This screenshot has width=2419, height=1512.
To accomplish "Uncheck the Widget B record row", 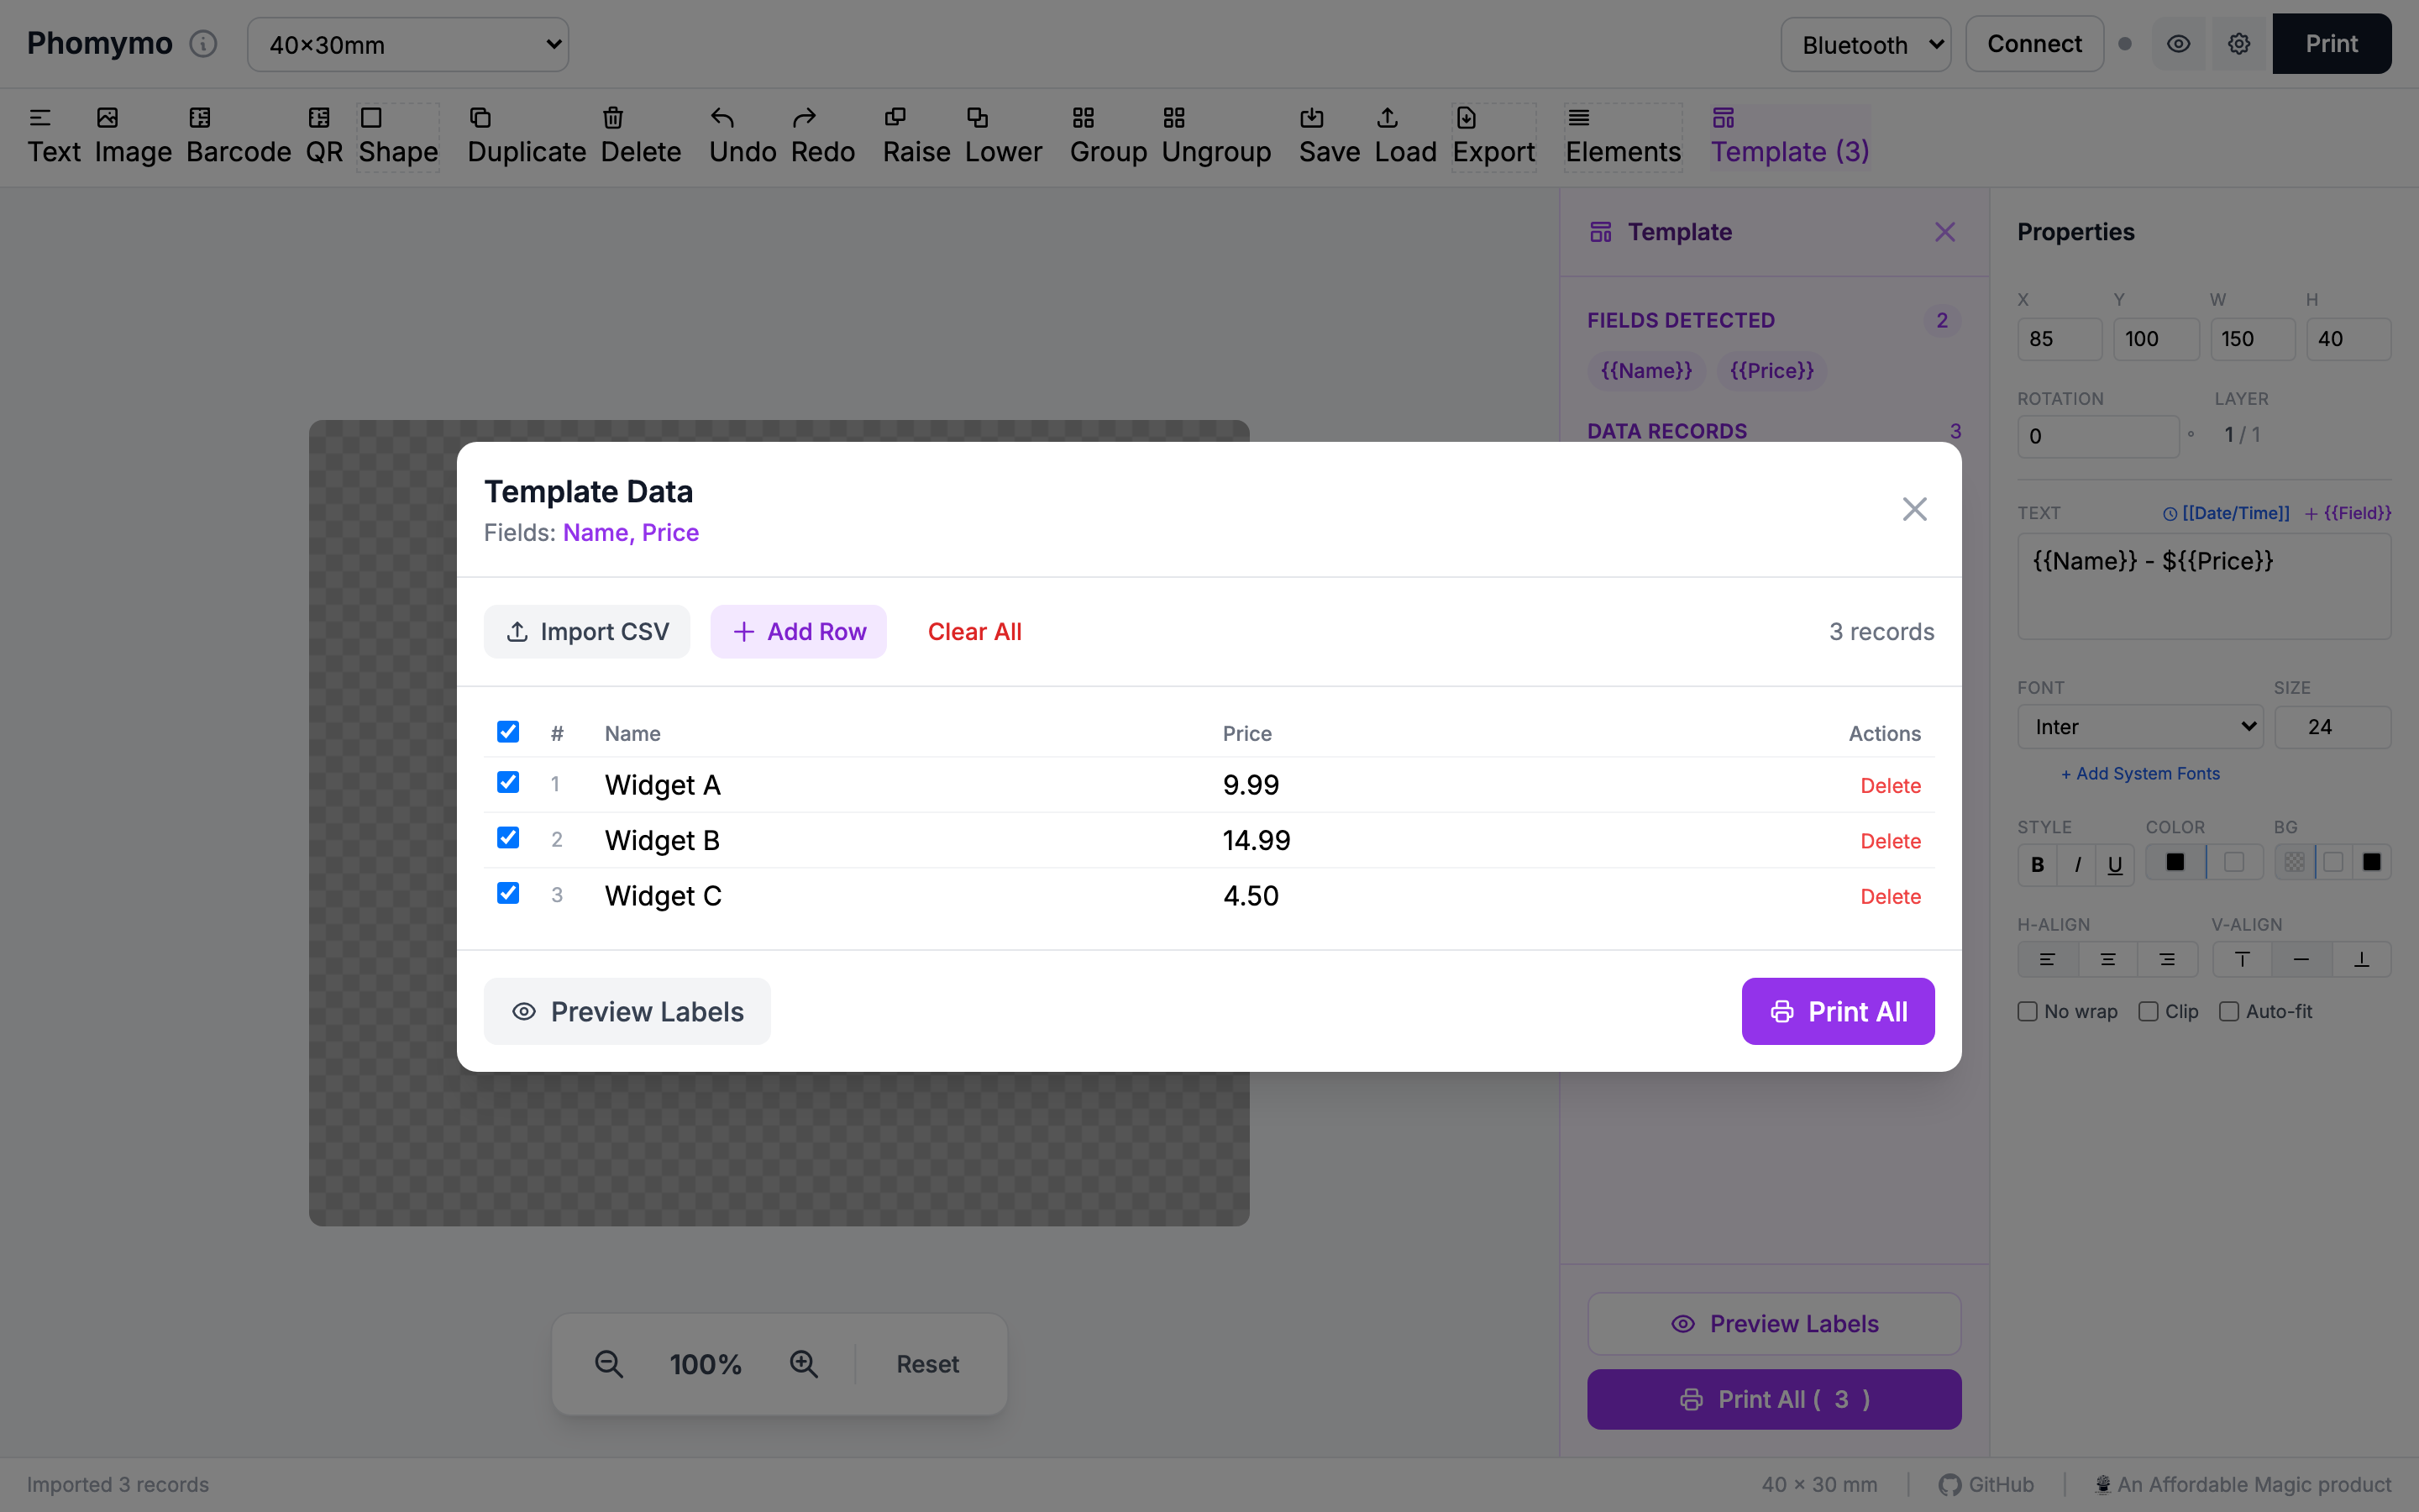I will (x=508, y=838).
